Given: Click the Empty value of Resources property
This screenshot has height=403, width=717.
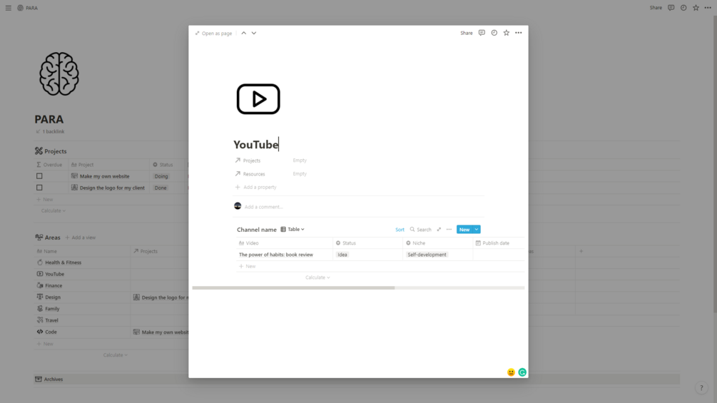Looking at the screenshot, I should pos(300,173).
